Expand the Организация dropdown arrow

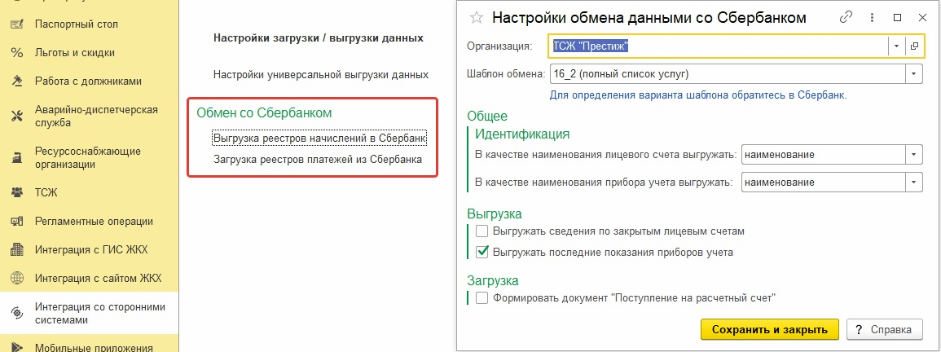(896, 46)
